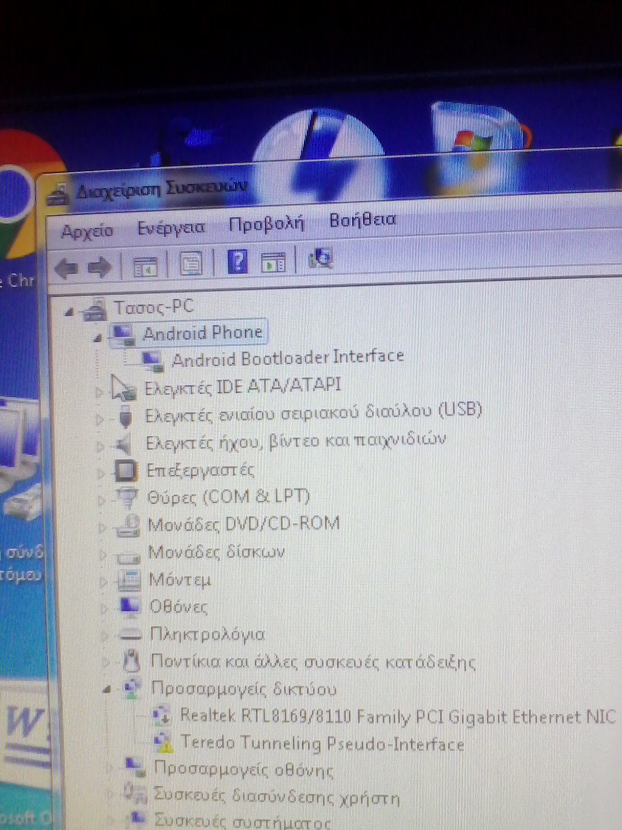The image size is (622, 830).
Task: Expand the Επεξεργαστές node
Action: coord(101,473)
